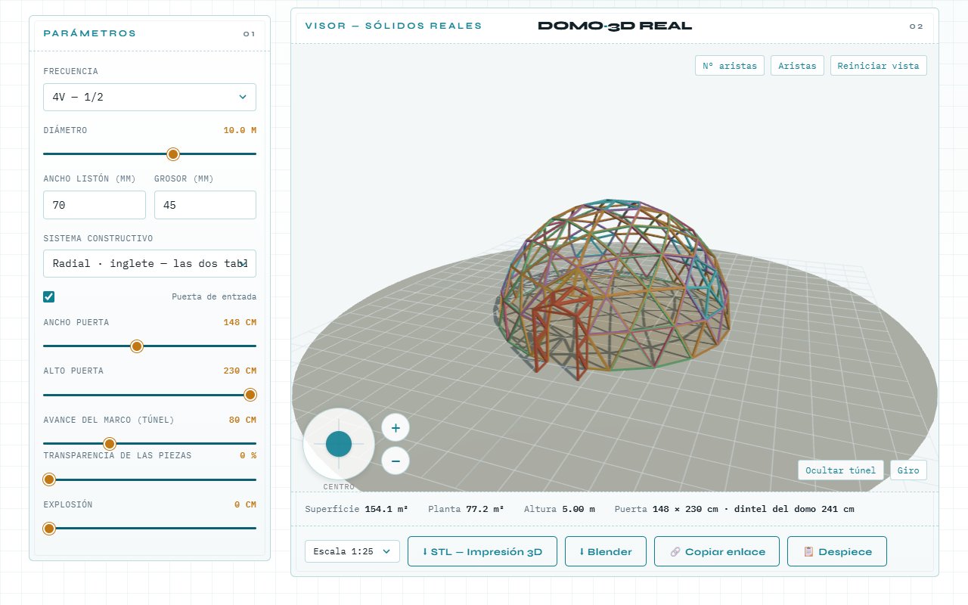Screen dimensions: 968x605
Task: Click the Ancho puerta slider handle
Action: click(137, 346)
